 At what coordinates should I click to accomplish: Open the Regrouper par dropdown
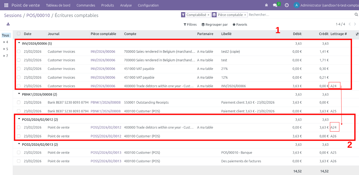(x=214, y=25)
